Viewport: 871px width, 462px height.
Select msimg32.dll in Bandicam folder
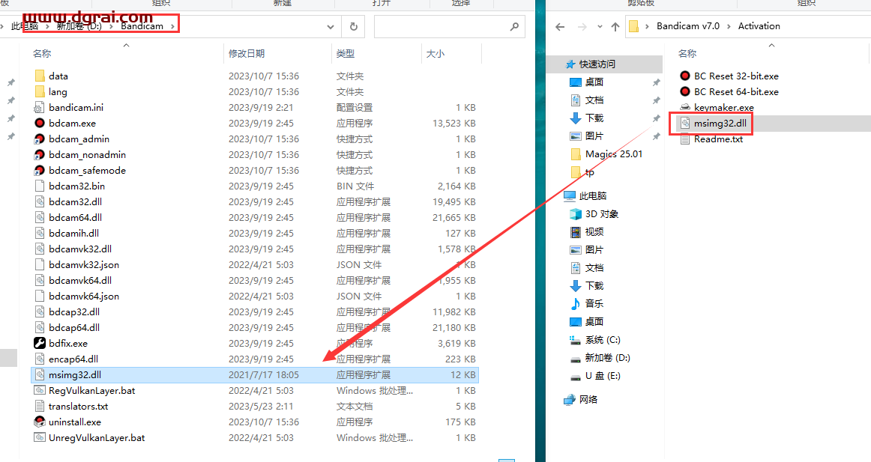point(255,375)
